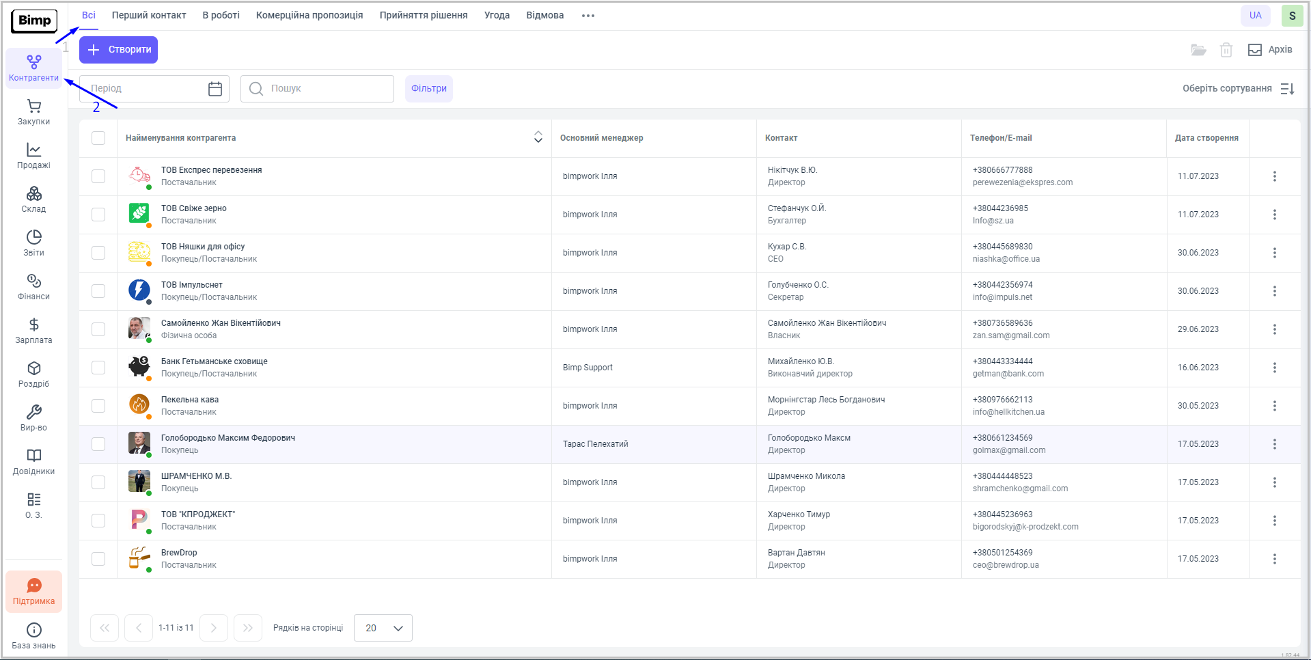The width and height of the screenshot is (1311, 660).
Task: Open three-dot menu for BrewDrop row
Action: point(1274,559)
